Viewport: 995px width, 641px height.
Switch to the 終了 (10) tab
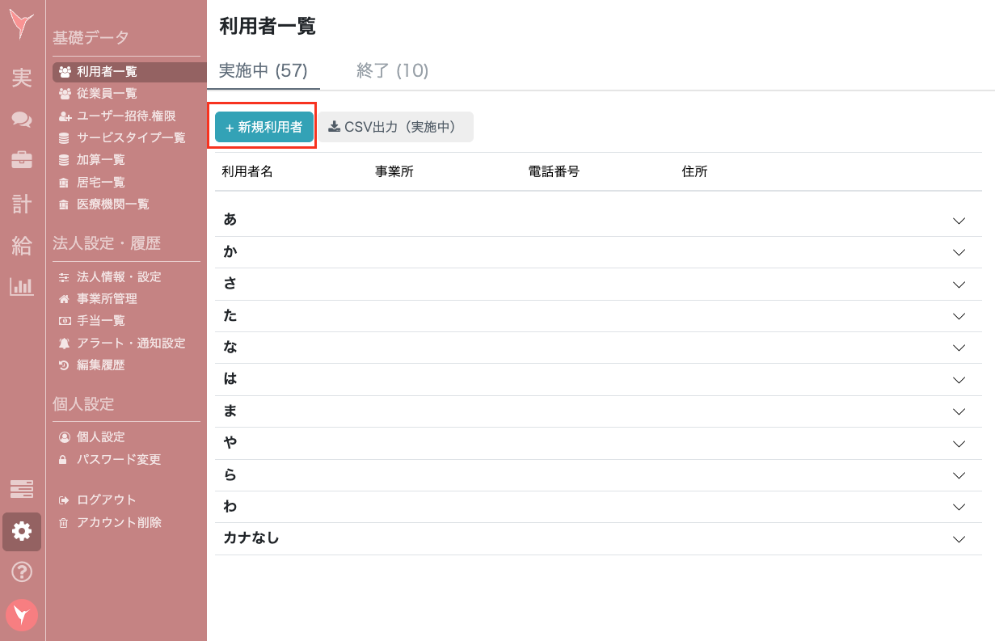point(392,71)
